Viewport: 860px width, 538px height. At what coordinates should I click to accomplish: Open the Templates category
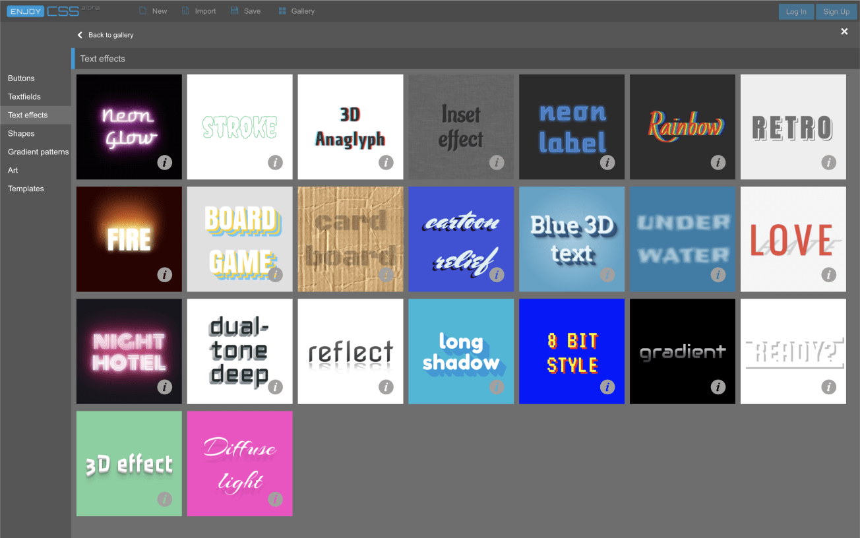(26, 189)
